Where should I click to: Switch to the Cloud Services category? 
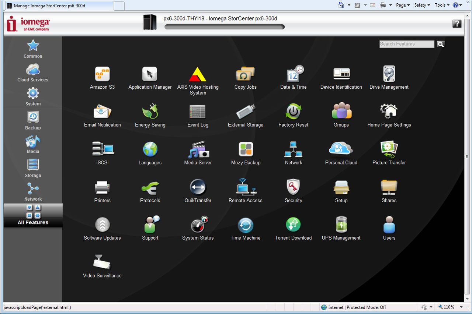pyautogui.click(x=33, y=73)
